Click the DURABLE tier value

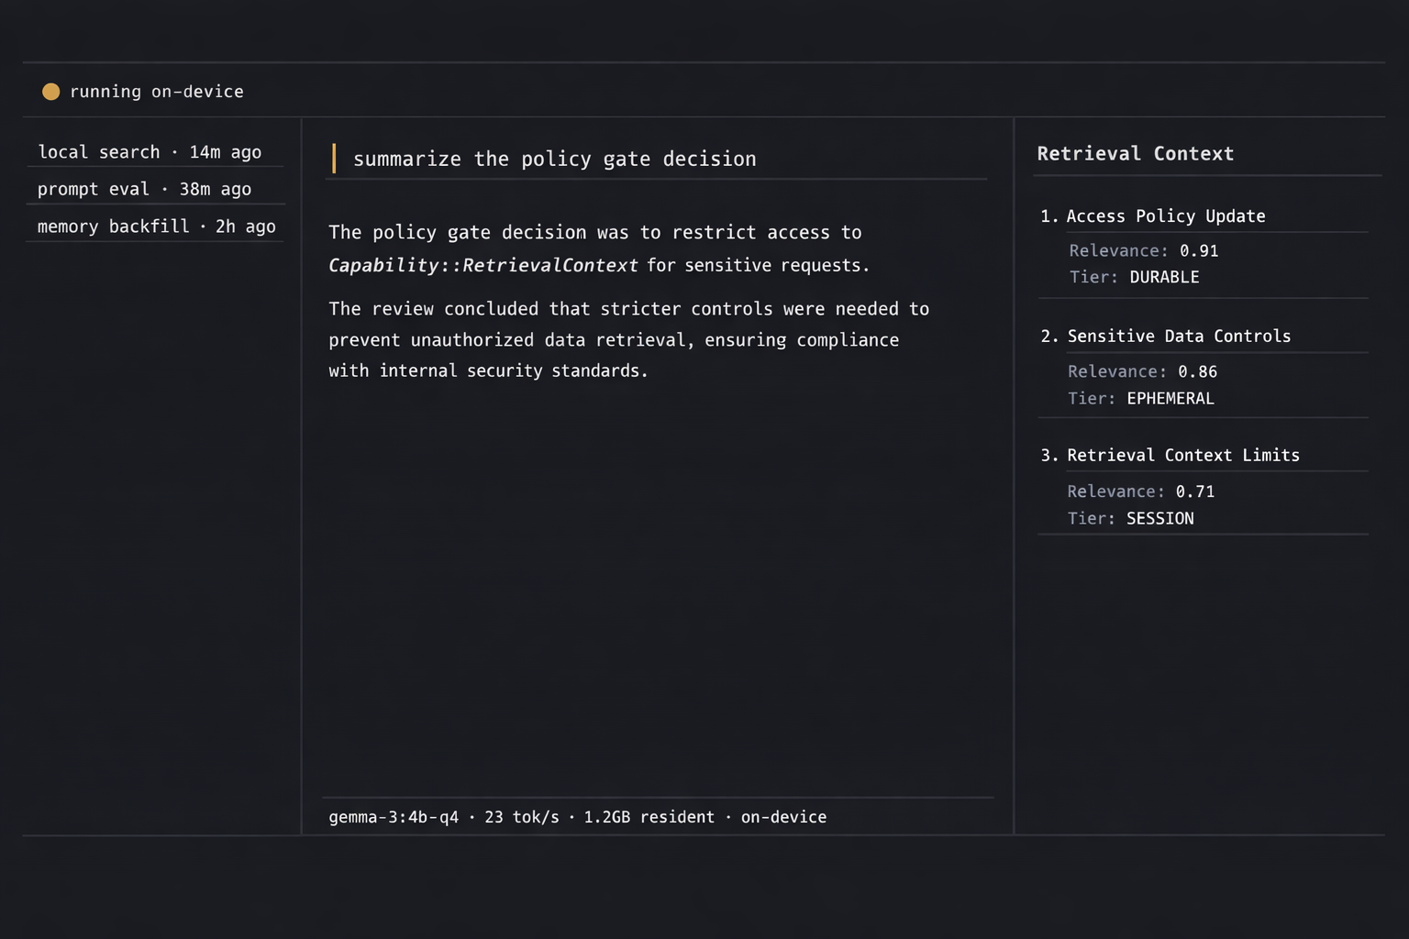tap(1164, 277)
